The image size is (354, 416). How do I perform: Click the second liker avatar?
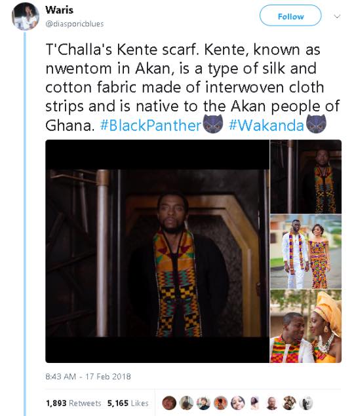pyautogui.click(x=186, y=403)
